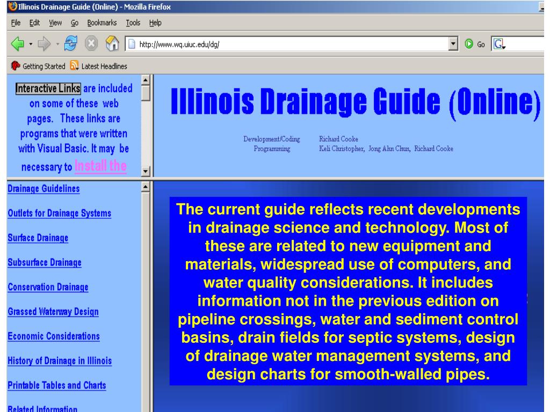This screenshot has width=550, height=412.
Task: Click the navigation links frame scroll up arrow
Action: pos(146,187)
